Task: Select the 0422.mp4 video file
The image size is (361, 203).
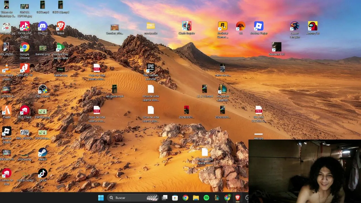Action: tap(43, 7)
